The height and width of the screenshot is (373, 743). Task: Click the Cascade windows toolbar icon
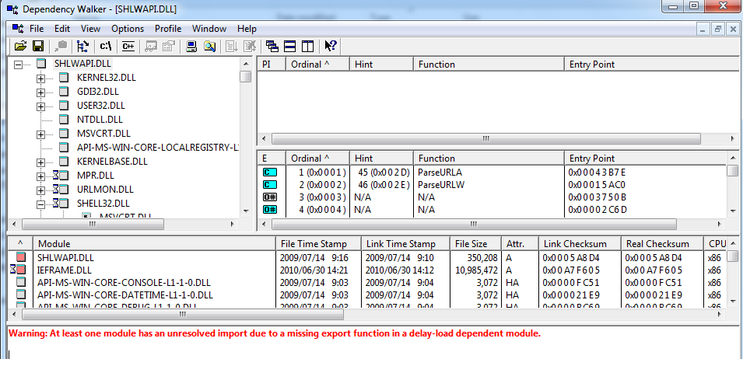tap(272, 47)
